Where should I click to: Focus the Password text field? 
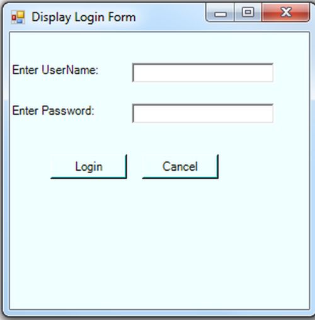point(203,113)
